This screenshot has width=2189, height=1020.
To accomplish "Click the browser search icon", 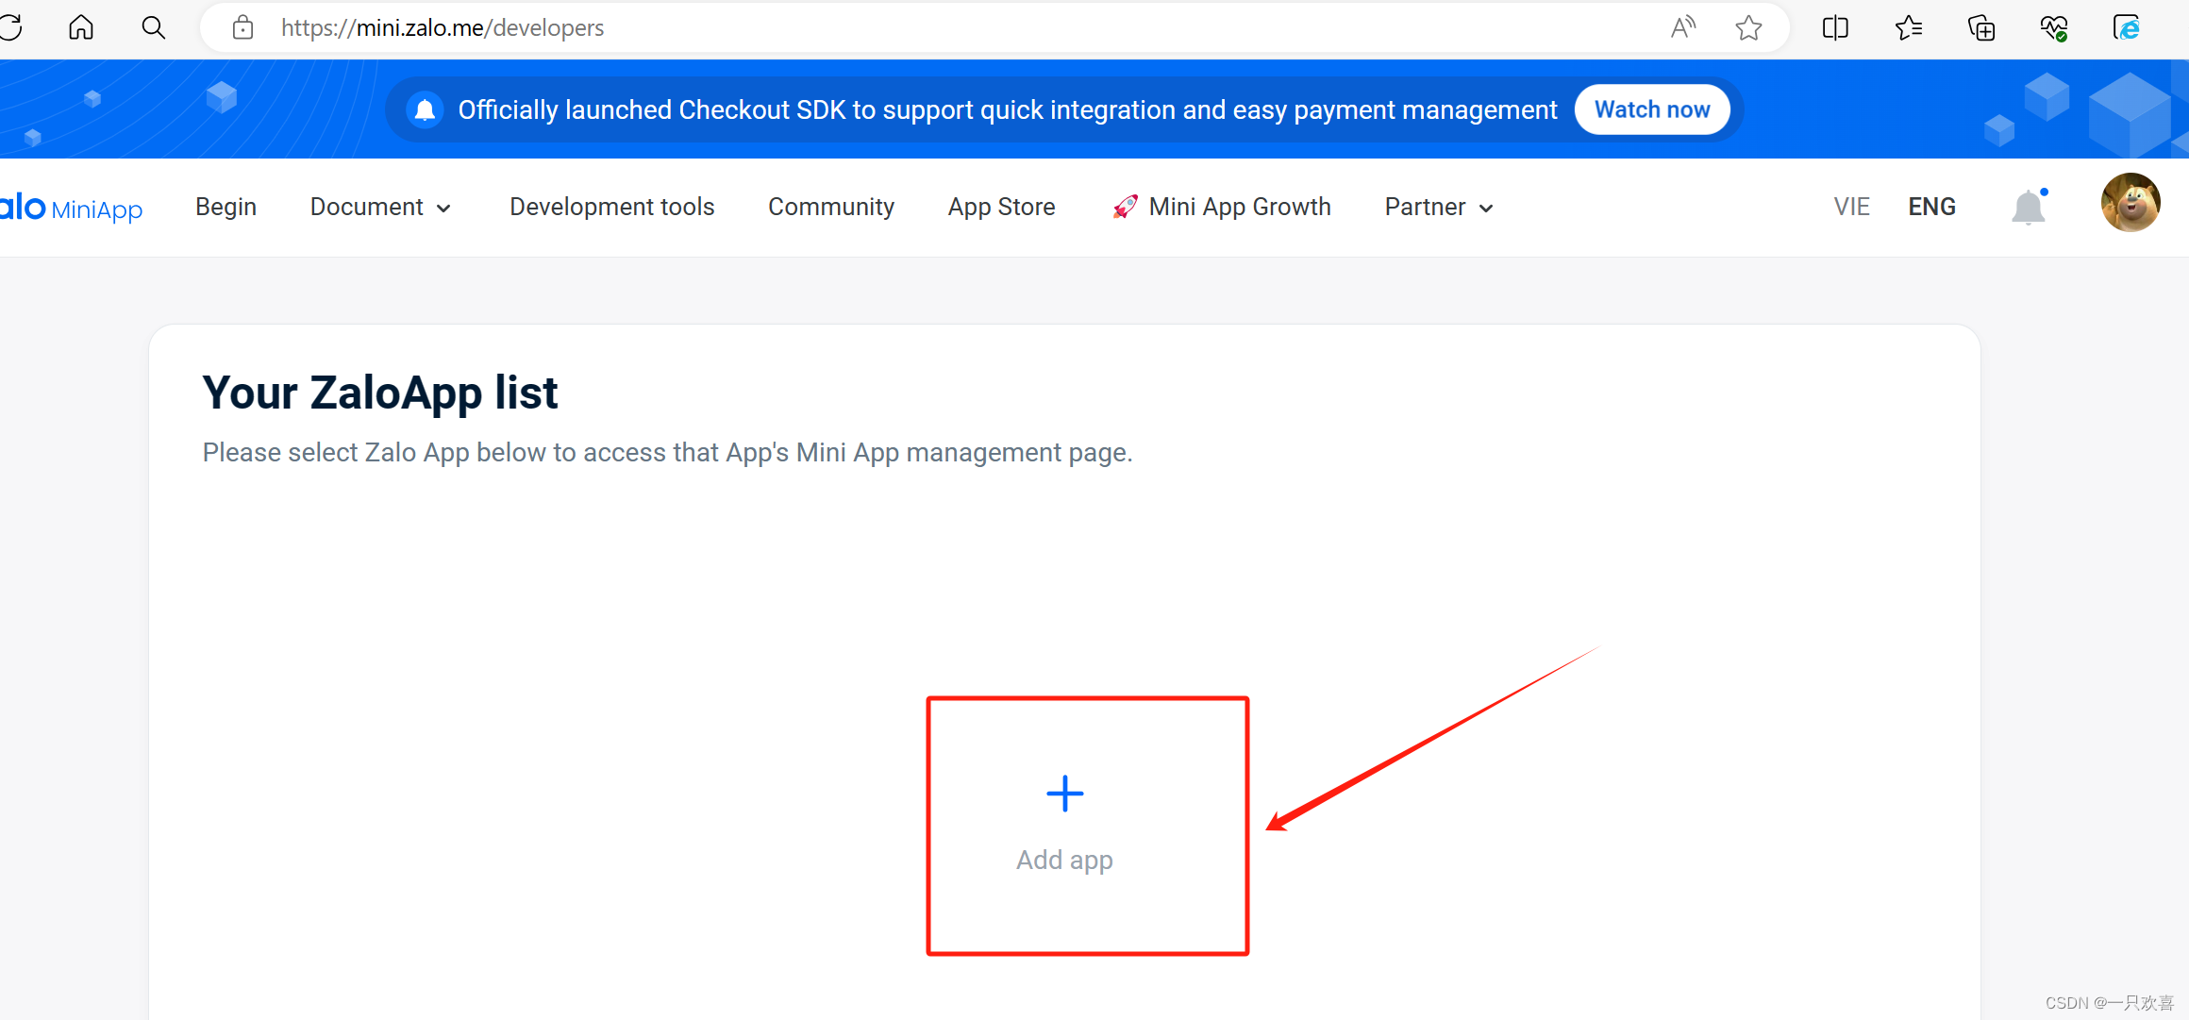I will pos(153,27).
